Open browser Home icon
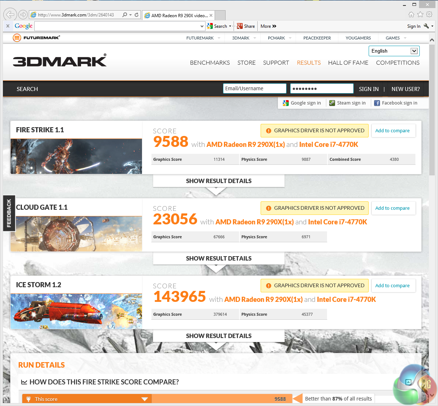This screenshot has width=438, height=406. pos(411,15)
